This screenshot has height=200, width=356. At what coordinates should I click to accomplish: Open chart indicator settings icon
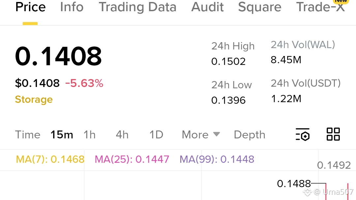tap(303, 134)
